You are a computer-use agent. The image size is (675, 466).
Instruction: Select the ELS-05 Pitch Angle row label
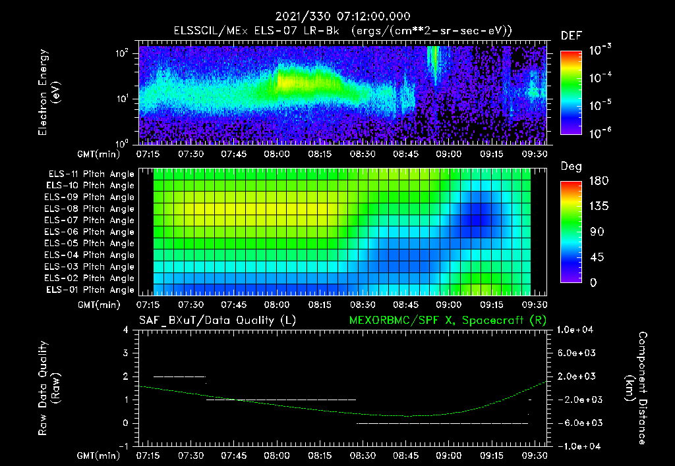point(90,244)
